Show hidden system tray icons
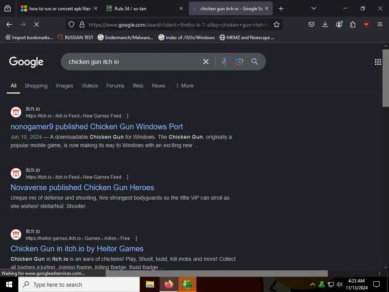The image size is (389, 292). 313,284
